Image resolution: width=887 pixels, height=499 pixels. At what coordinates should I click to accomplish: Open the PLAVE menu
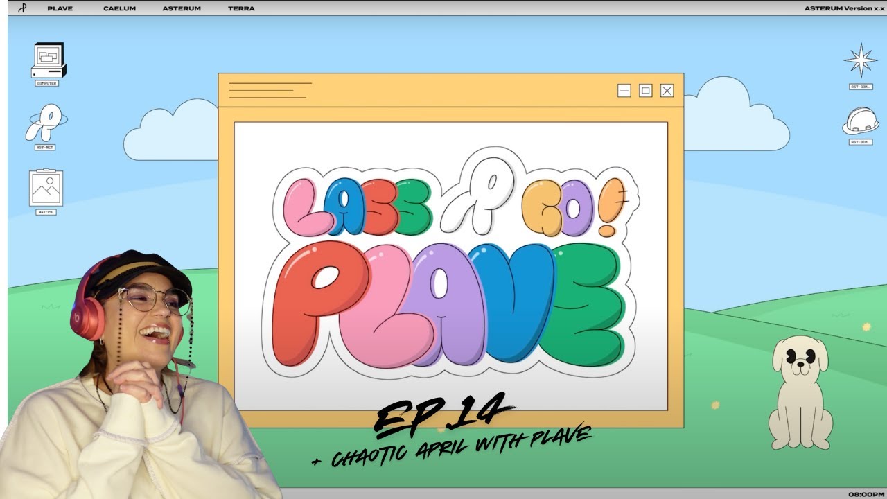coord(60,8)
